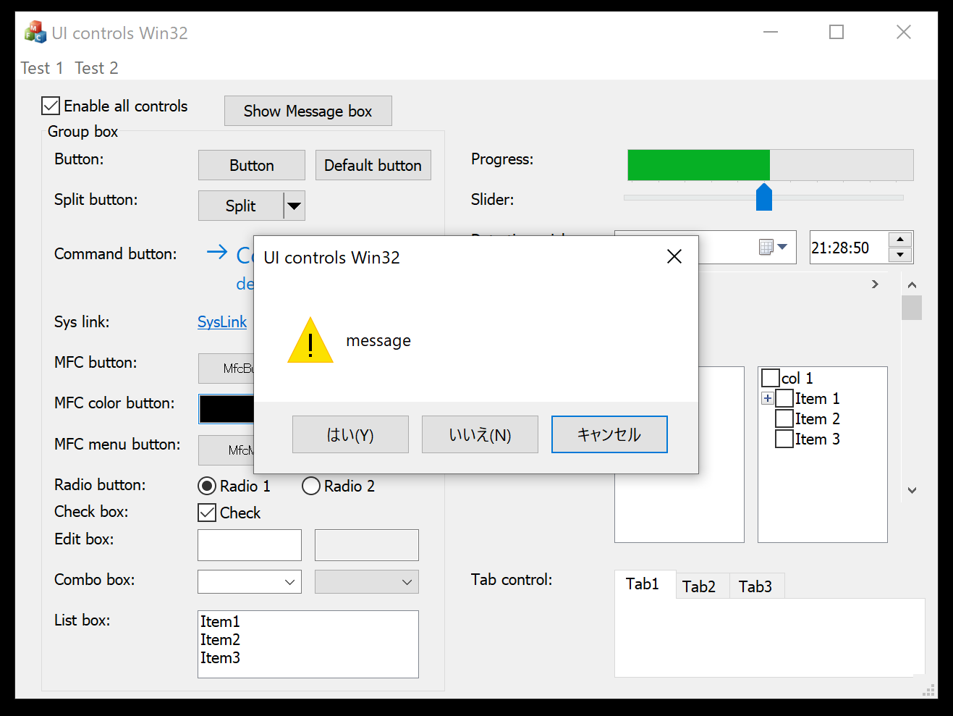
Task: Open the SysLink hyperlink
Action: pos(222,321)
